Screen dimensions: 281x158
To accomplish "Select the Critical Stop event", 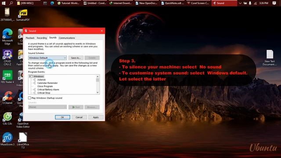I will click(44, 93).
